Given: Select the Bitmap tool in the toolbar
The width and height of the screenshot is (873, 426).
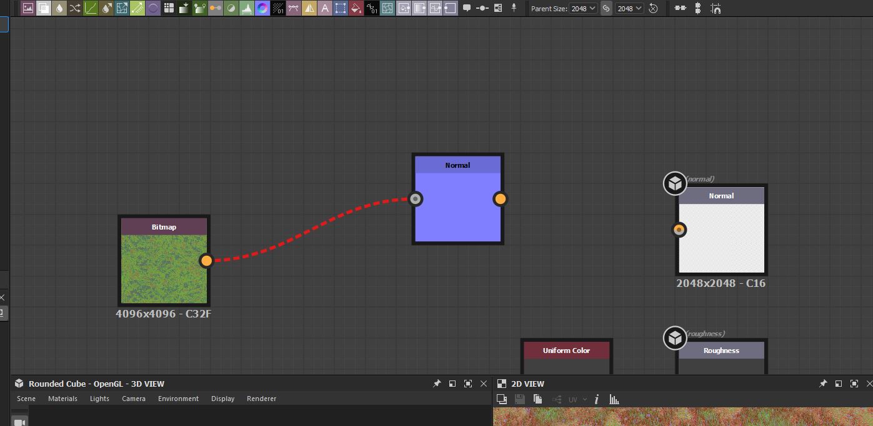Looking at the screenshot, I should coord(27,8).
